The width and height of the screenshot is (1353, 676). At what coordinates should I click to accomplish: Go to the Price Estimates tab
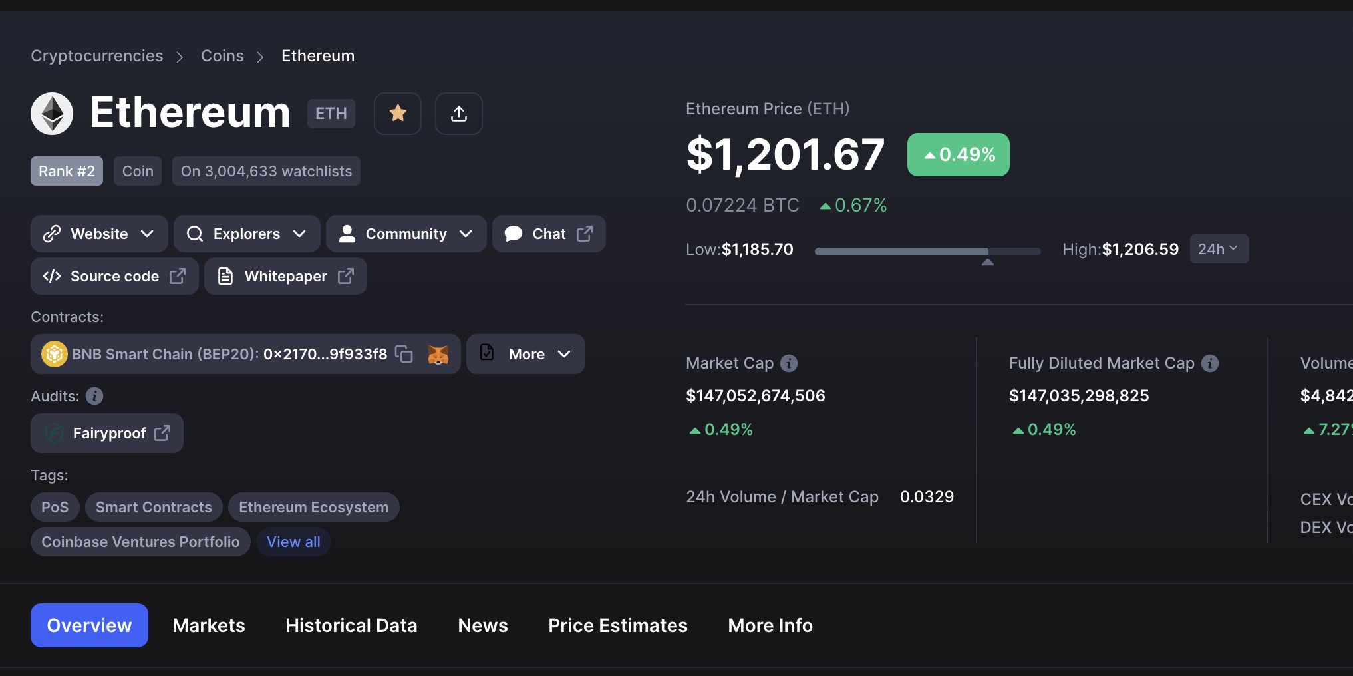point(618,625)
